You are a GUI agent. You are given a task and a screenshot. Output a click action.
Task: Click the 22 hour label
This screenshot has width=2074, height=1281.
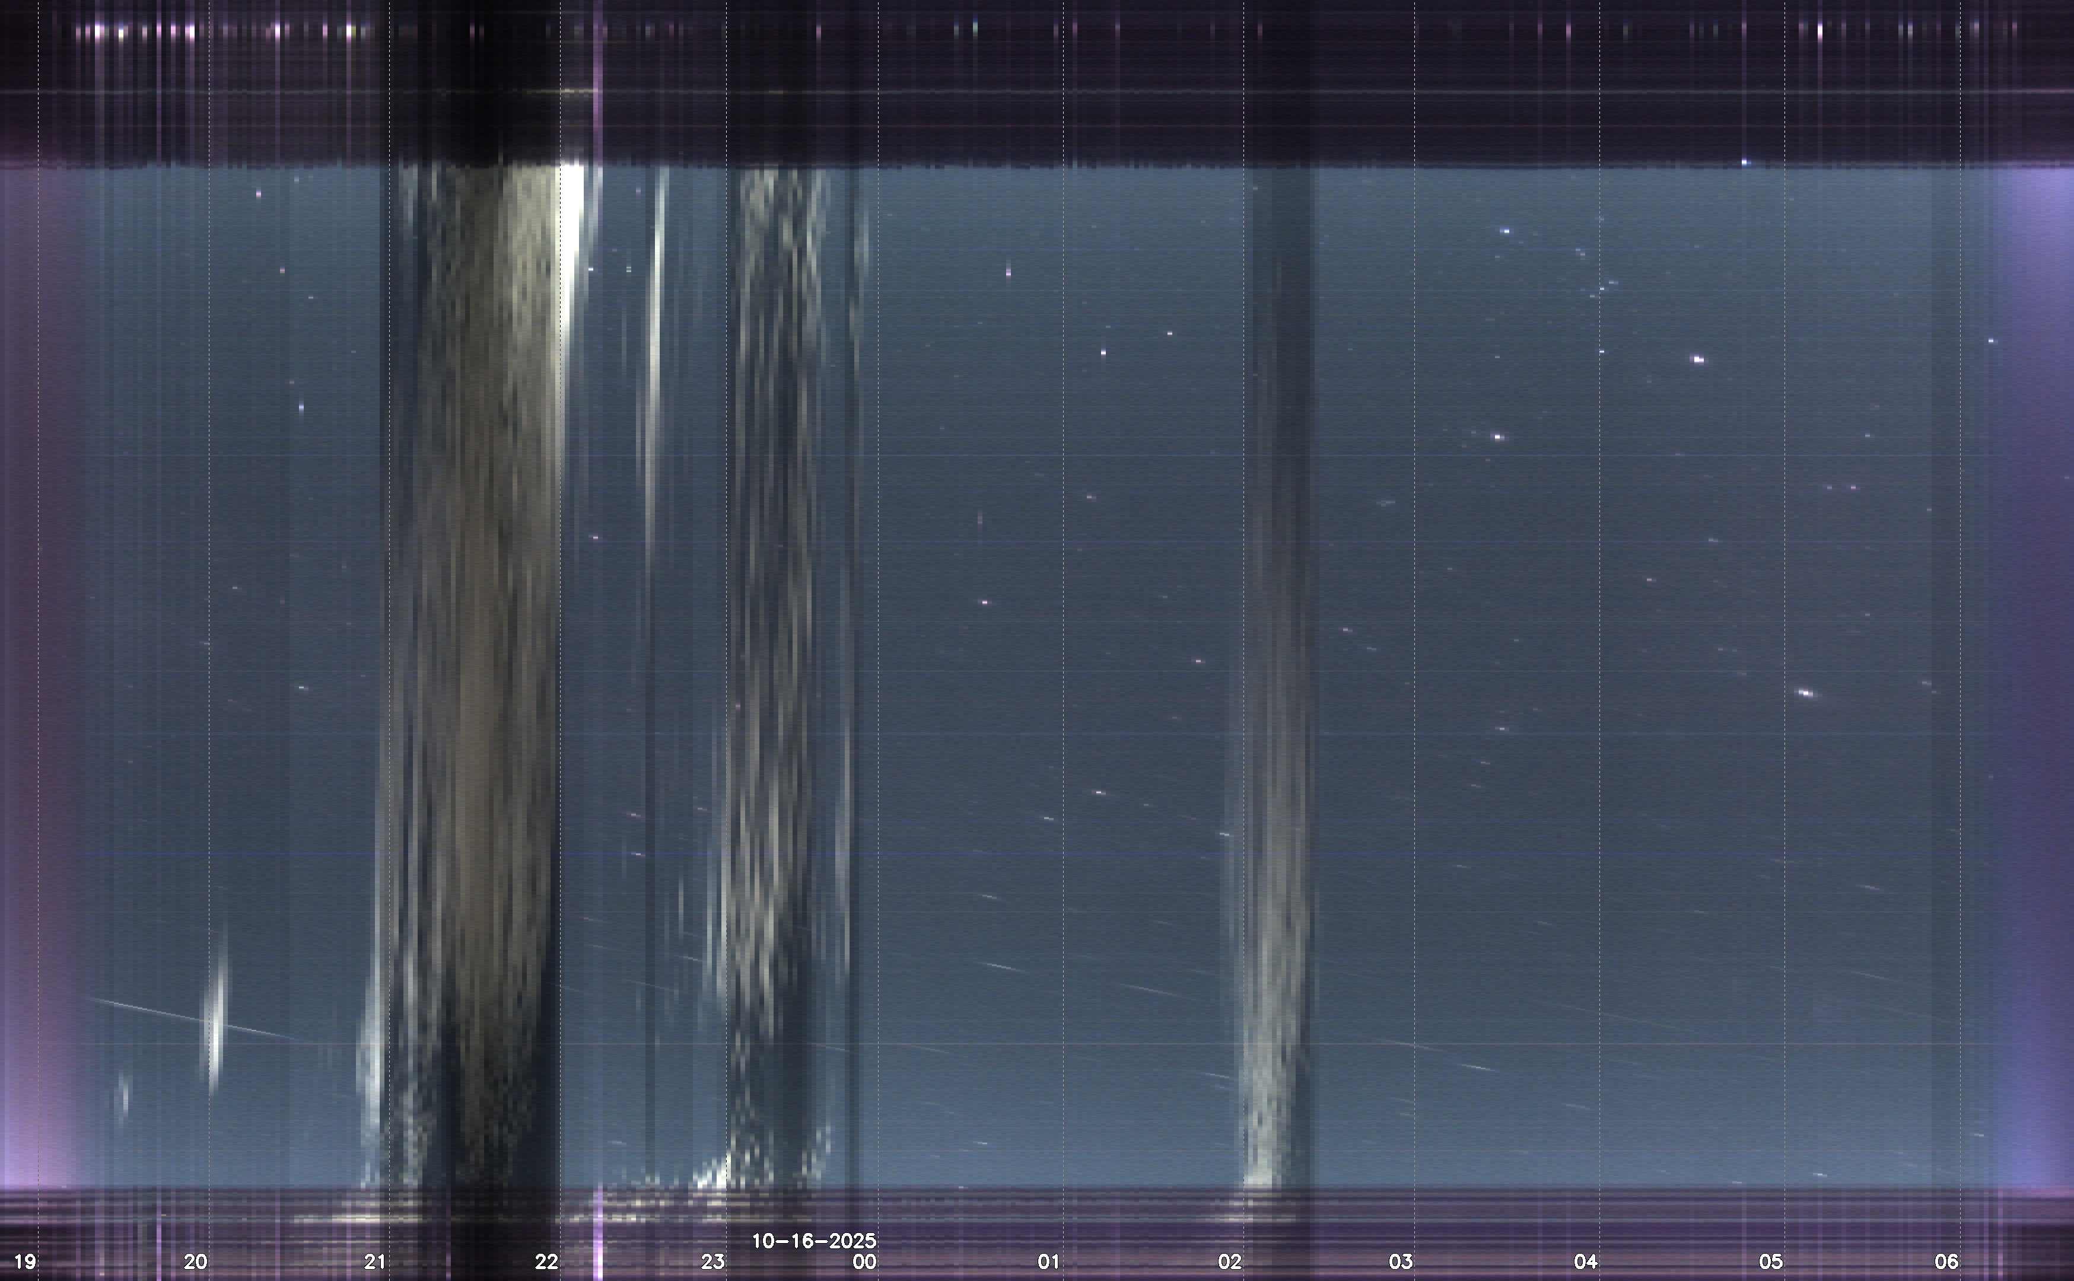546,1261
